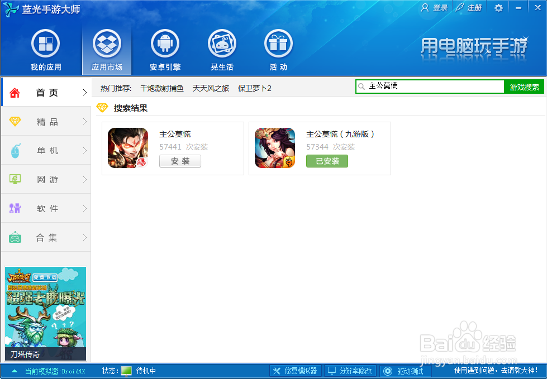
Task: Expand the emulator selector arrow in status bar
Action: coord(15,371)
